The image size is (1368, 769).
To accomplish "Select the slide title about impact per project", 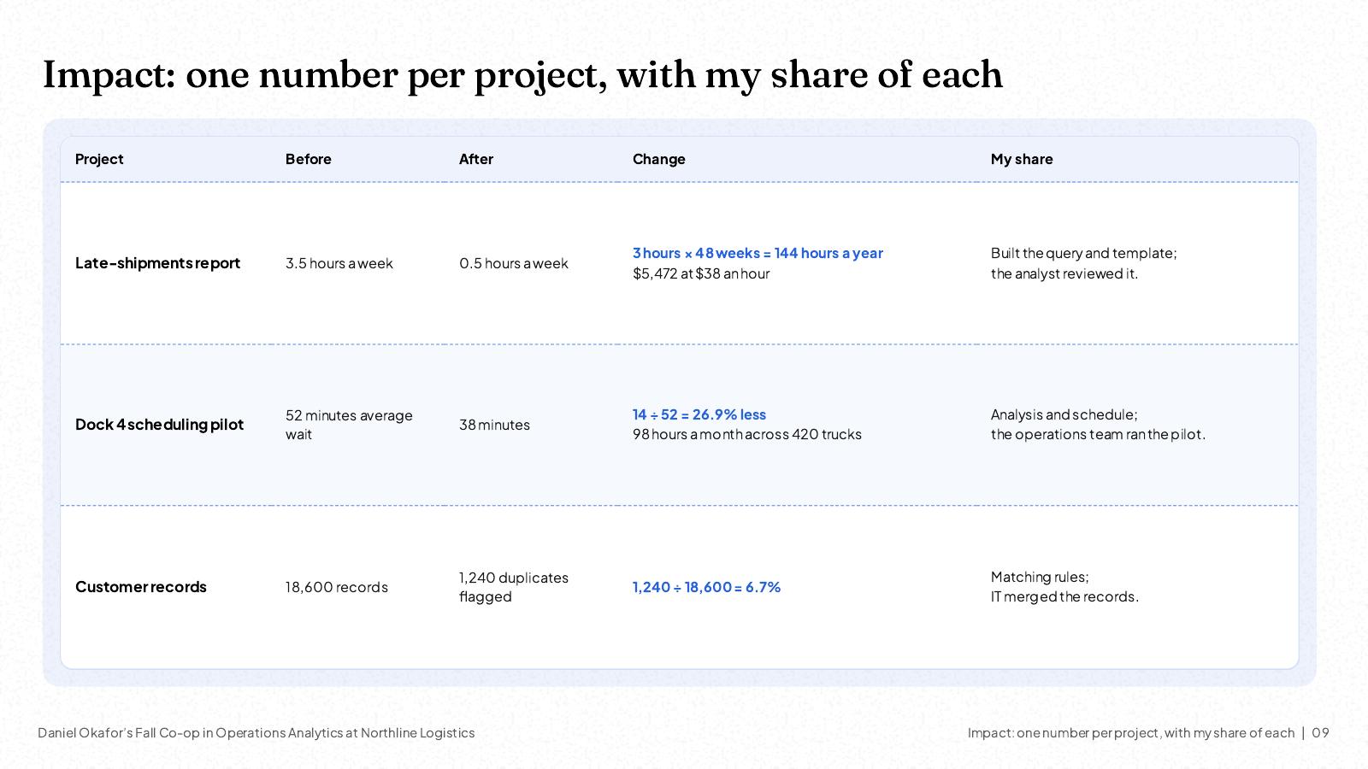I will coord(522,75).
